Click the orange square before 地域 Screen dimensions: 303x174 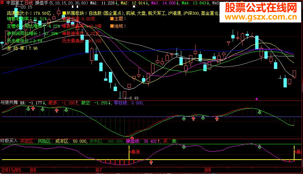[112, 26]
